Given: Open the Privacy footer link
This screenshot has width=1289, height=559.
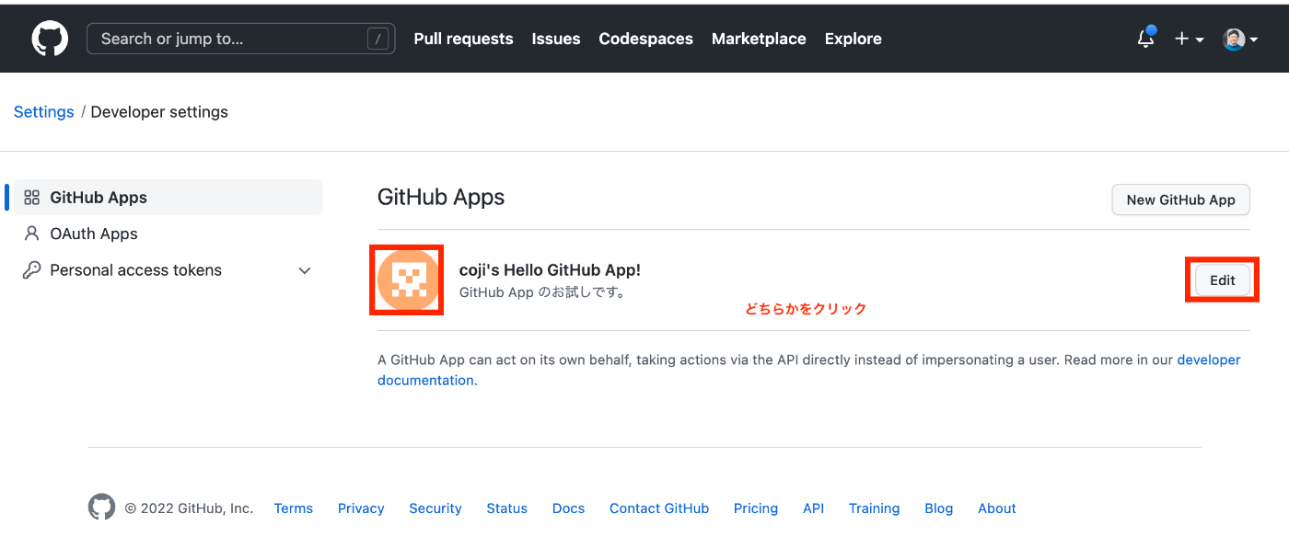Looking at the screenshot, I should coord(361,508).
